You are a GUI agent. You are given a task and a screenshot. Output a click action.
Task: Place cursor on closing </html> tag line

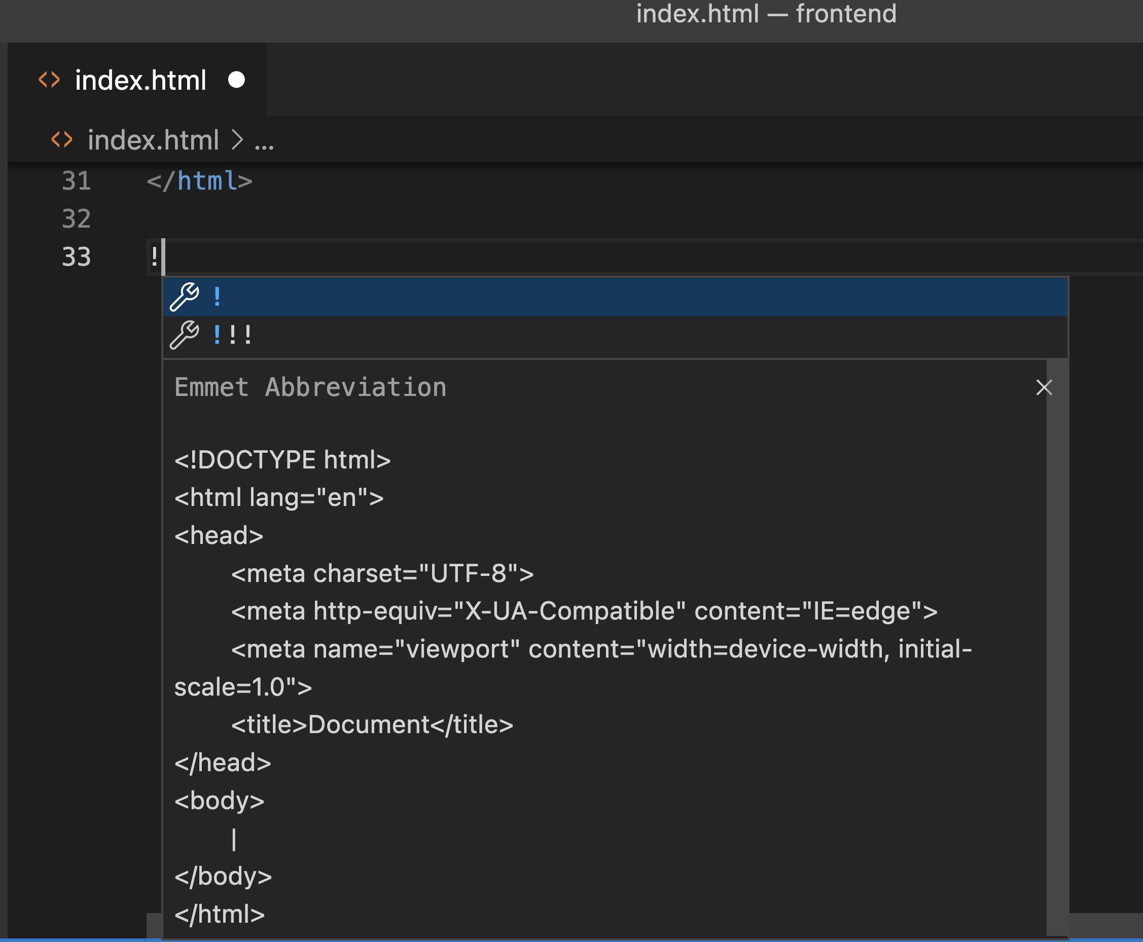(200, 180)
